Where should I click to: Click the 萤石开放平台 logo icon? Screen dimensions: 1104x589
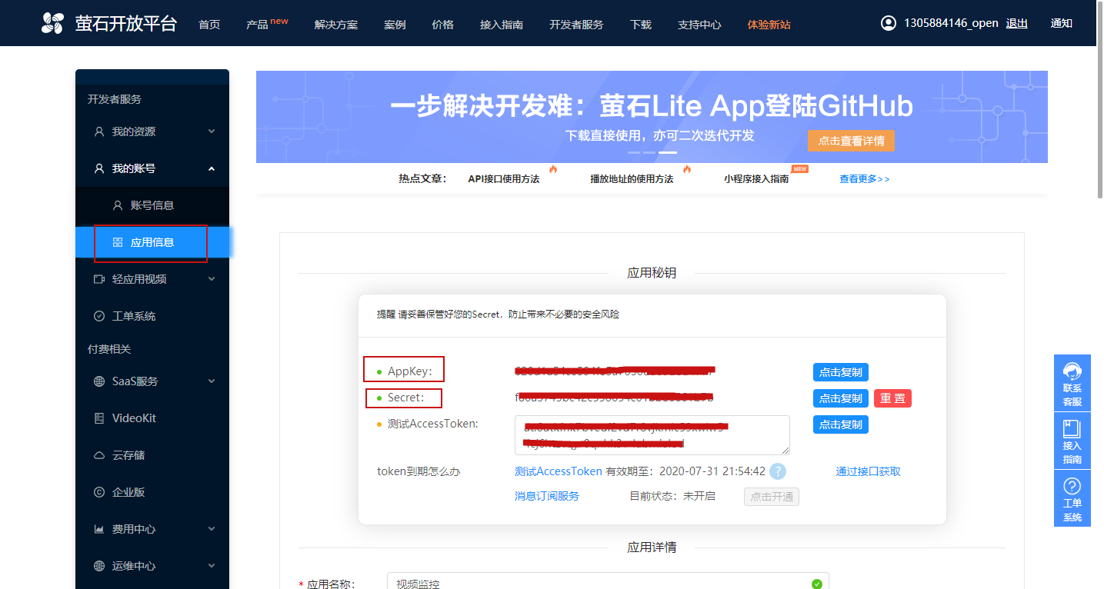tap(53, 23)
